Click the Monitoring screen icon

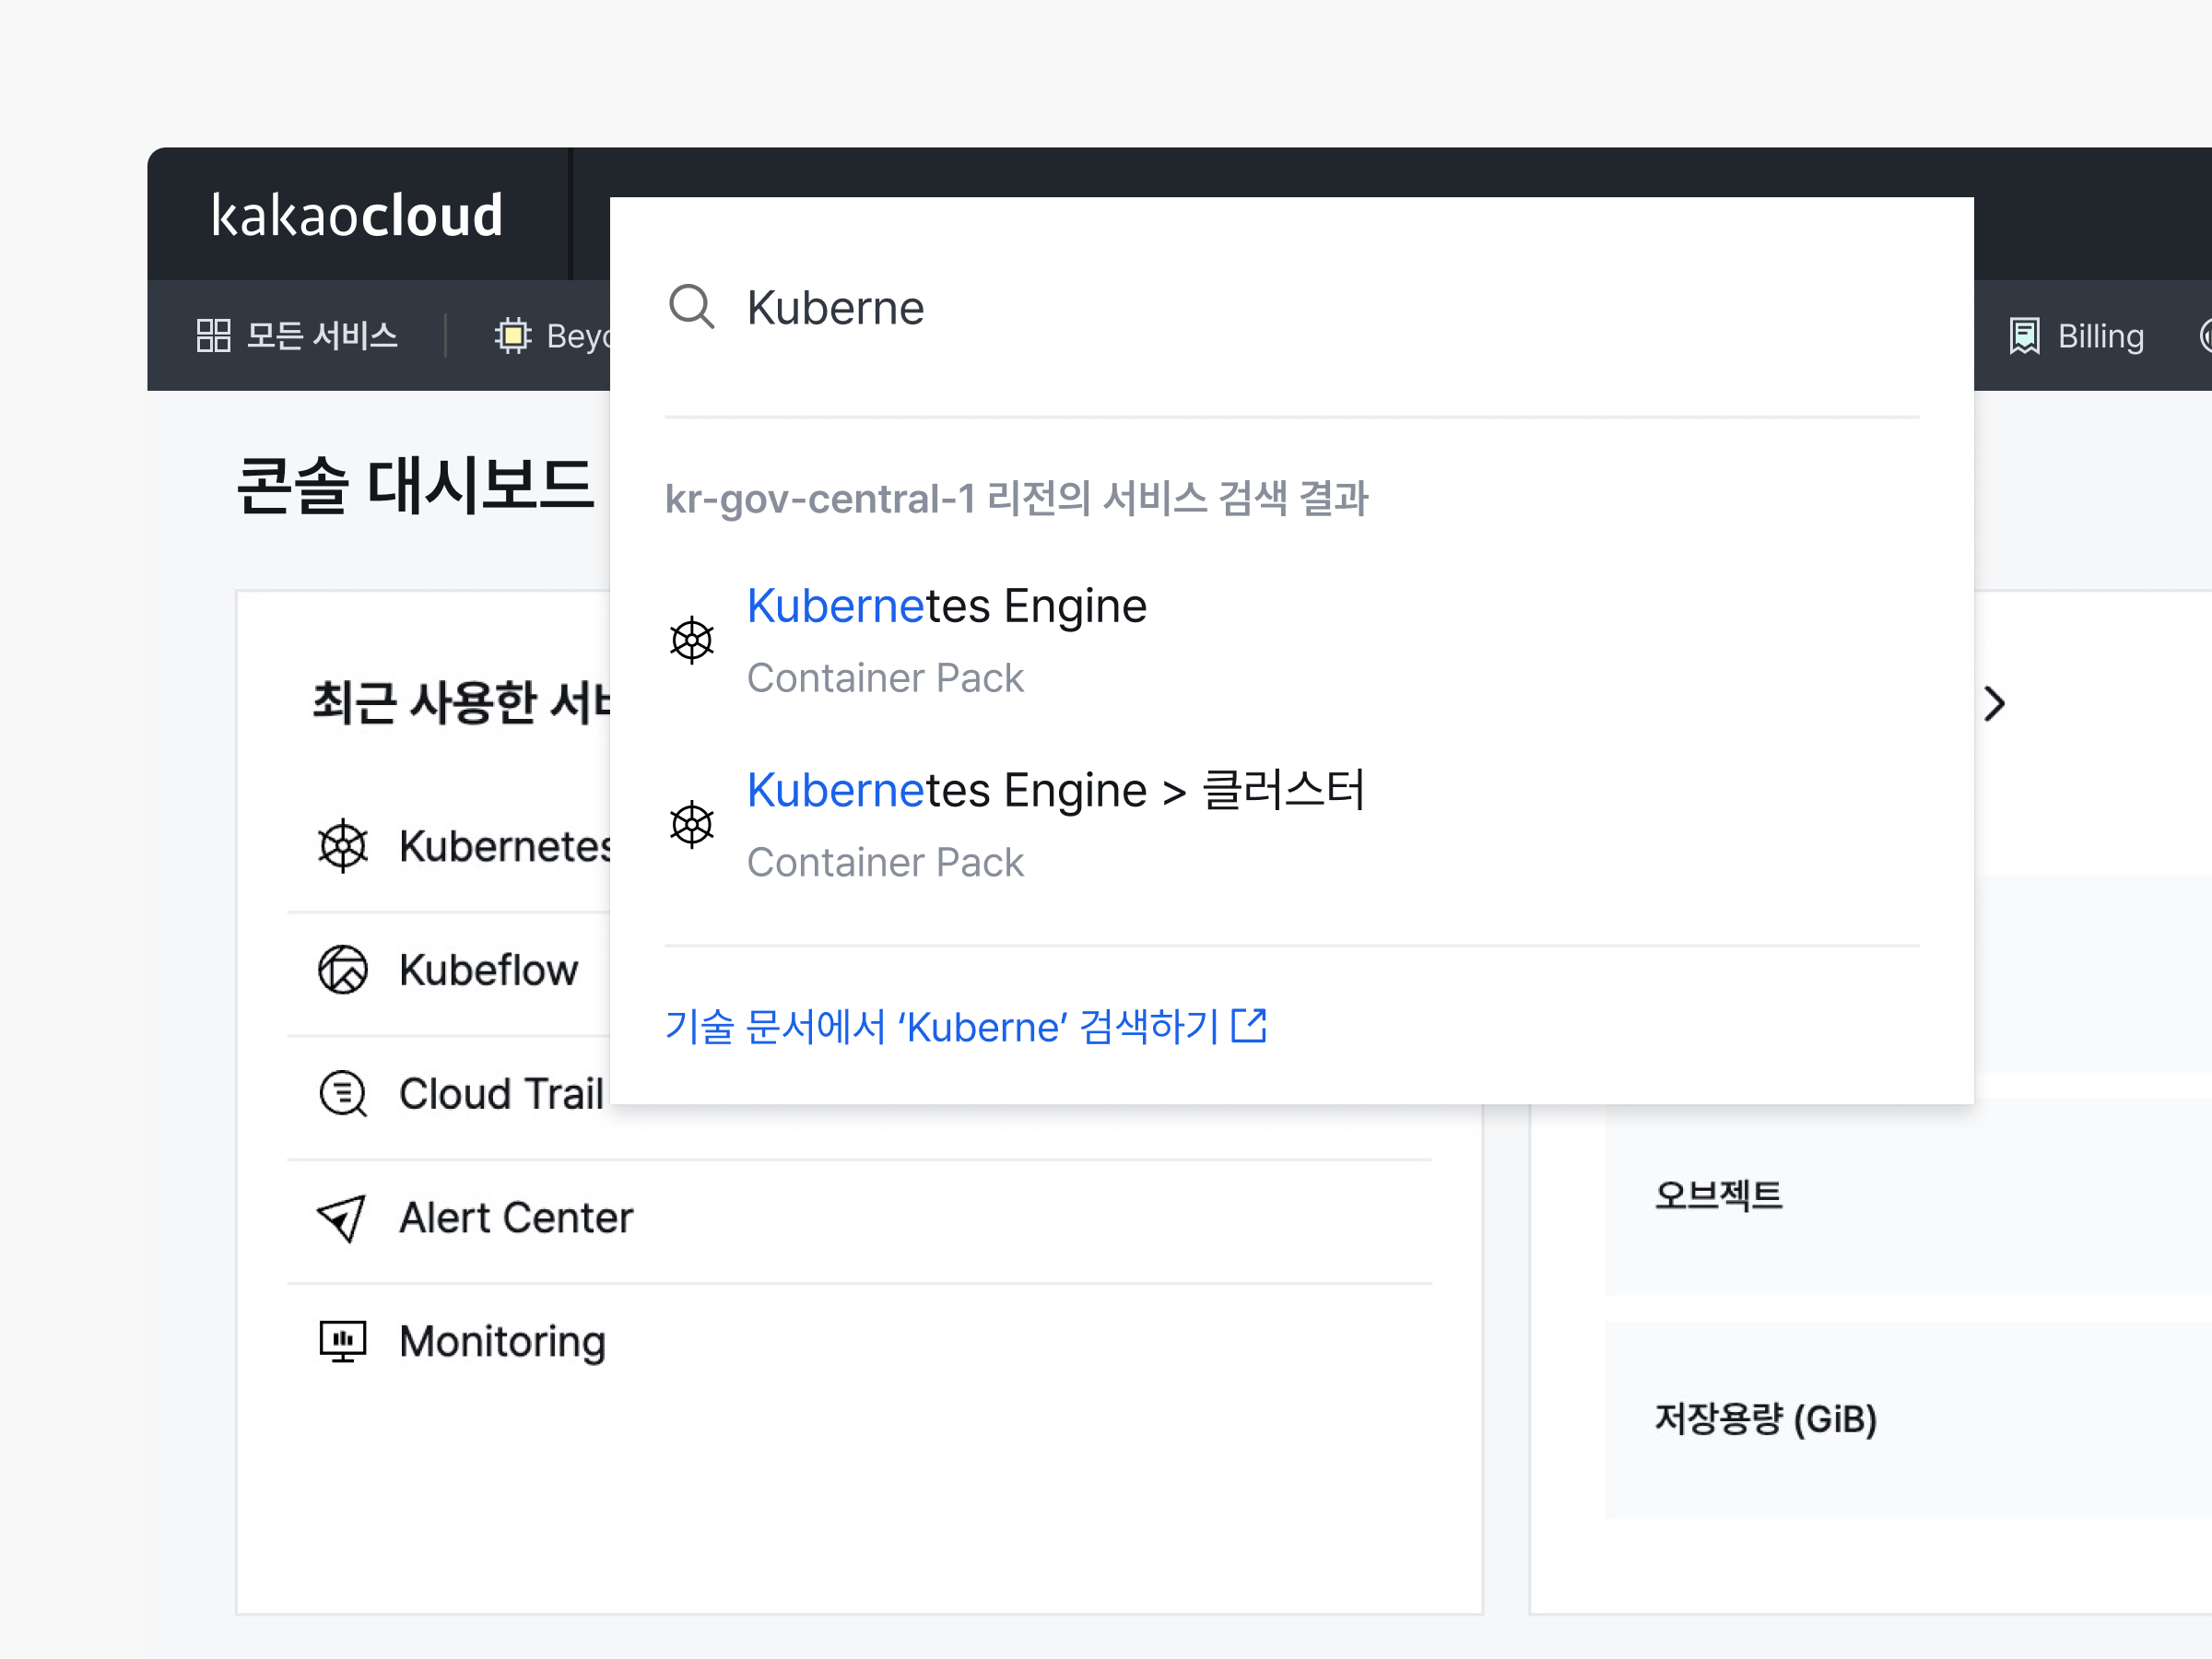(342, 1342)
